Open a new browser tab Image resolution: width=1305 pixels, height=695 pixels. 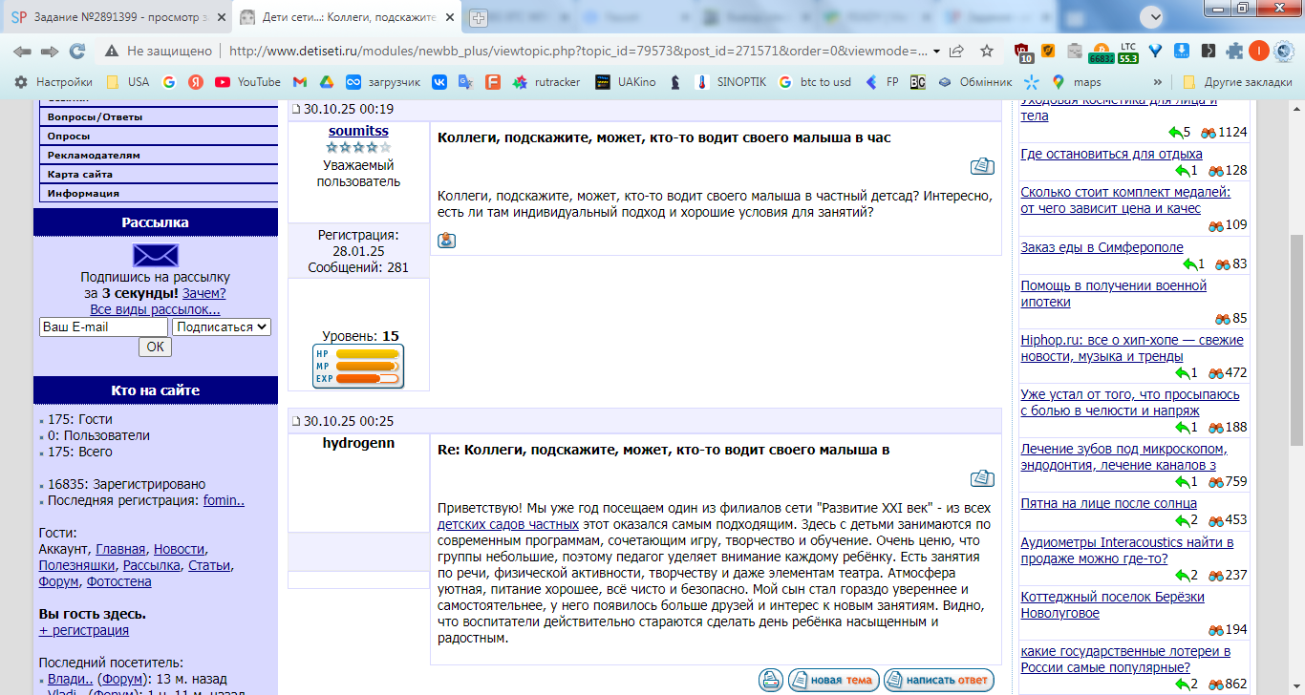[479, 17]
